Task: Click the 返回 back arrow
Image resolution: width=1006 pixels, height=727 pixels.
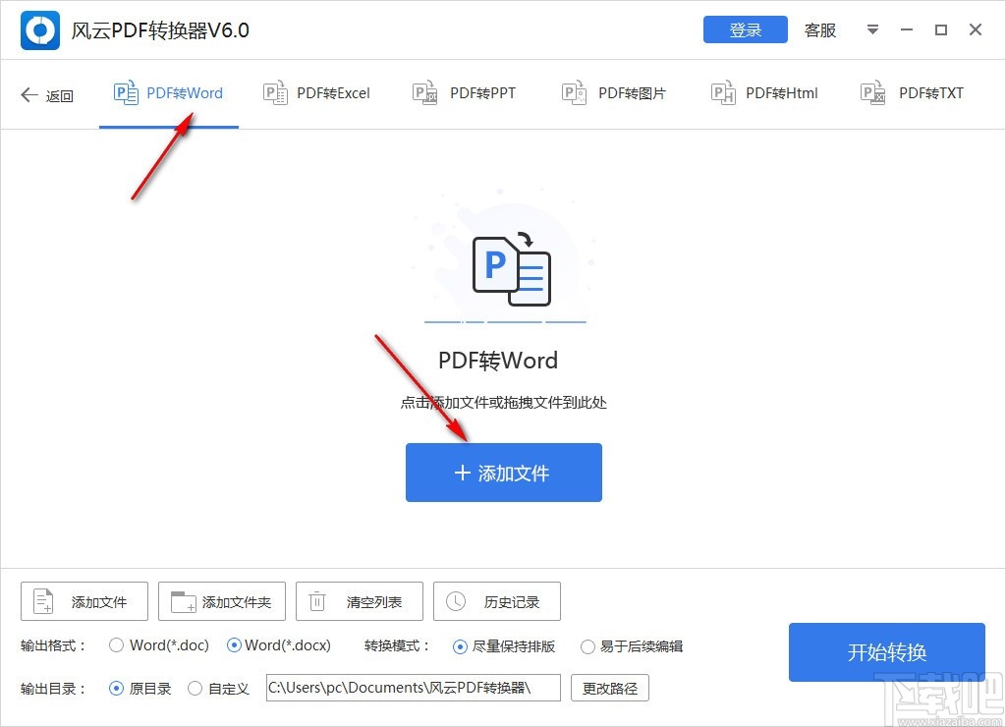Action: (x=28, y=93)
